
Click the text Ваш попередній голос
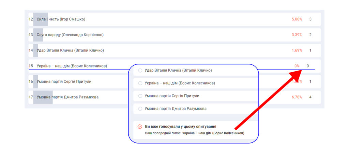(163, 133)
